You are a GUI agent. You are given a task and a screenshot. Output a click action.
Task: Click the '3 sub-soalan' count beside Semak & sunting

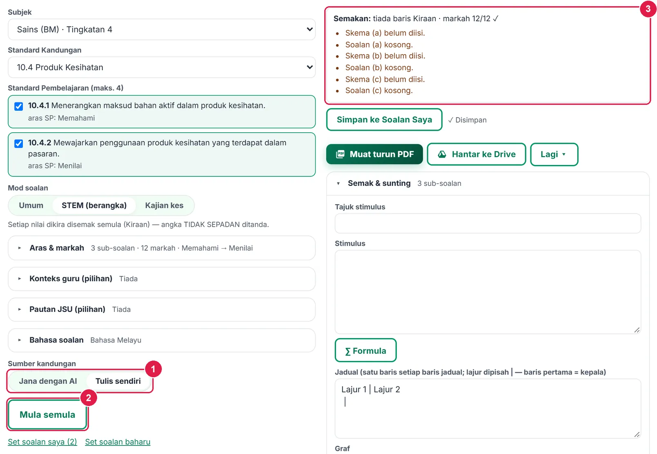coord(439,184)
